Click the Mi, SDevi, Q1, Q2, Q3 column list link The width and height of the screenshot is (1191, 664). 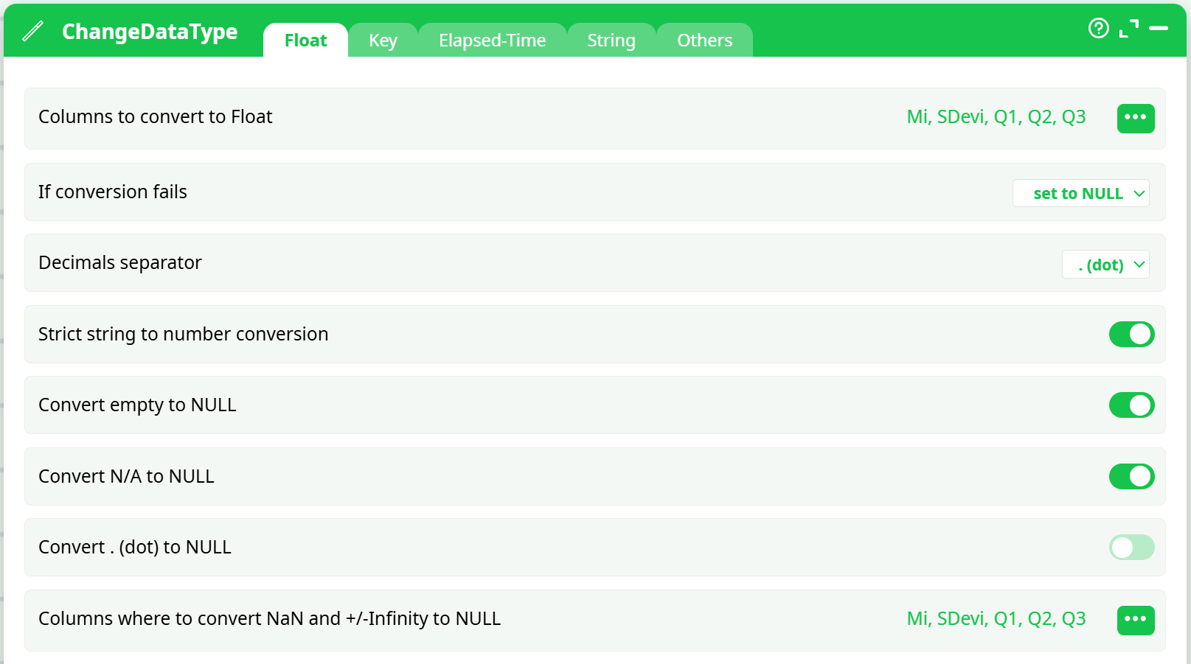(x=996, y=116)
